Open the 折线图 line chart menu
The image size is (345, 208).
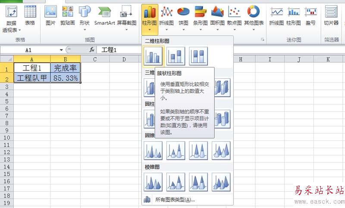[166, 18]
